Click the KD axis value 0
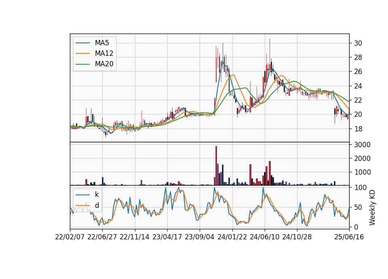This screenshot has width=388, height=279. [356, 227]
